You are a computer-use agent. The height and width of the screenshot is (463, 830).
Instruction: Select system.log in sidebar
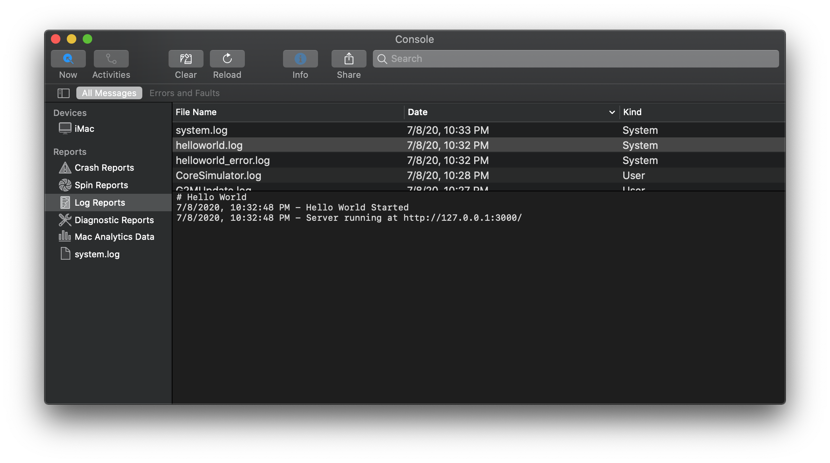point(97,254)
